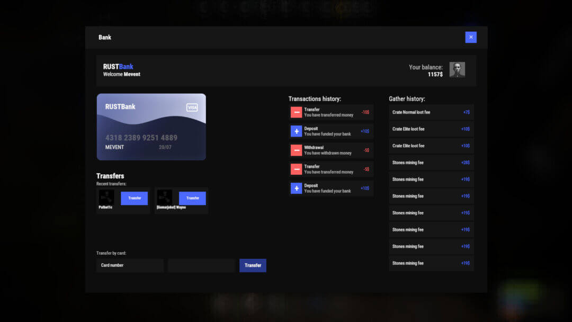Click [Gamarjoba!] Wayne's avatar picture
The height and width of the screenshot is (322, 572).
pyautogui.click(x=164, y=196)
